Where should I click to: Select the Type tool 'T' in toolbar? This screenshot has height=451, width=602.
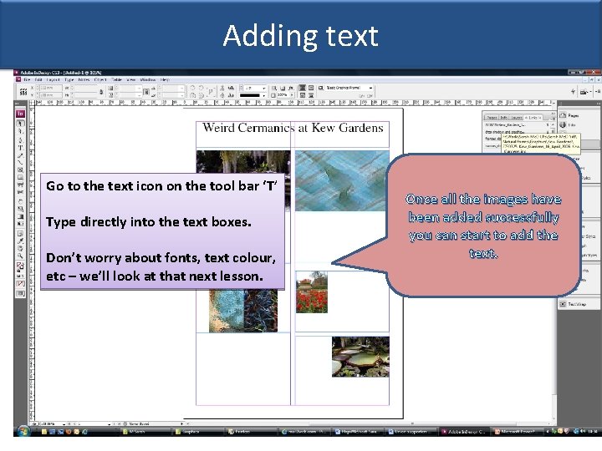[20, 148]
